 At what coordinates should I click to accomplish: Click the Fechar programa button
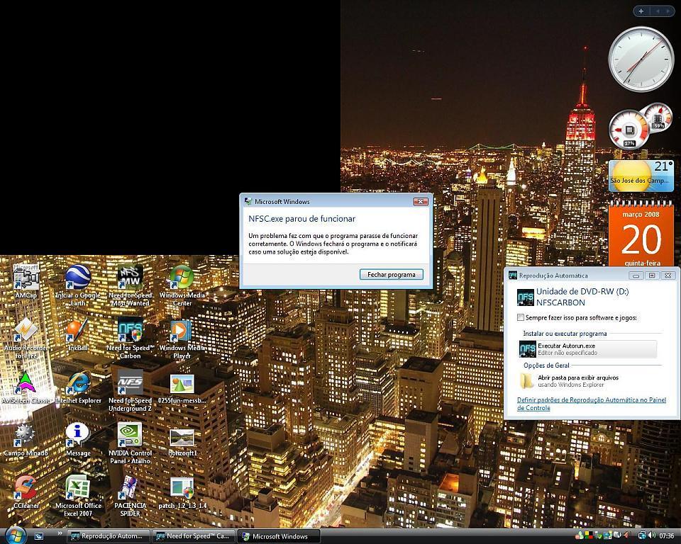coord(392,274)
